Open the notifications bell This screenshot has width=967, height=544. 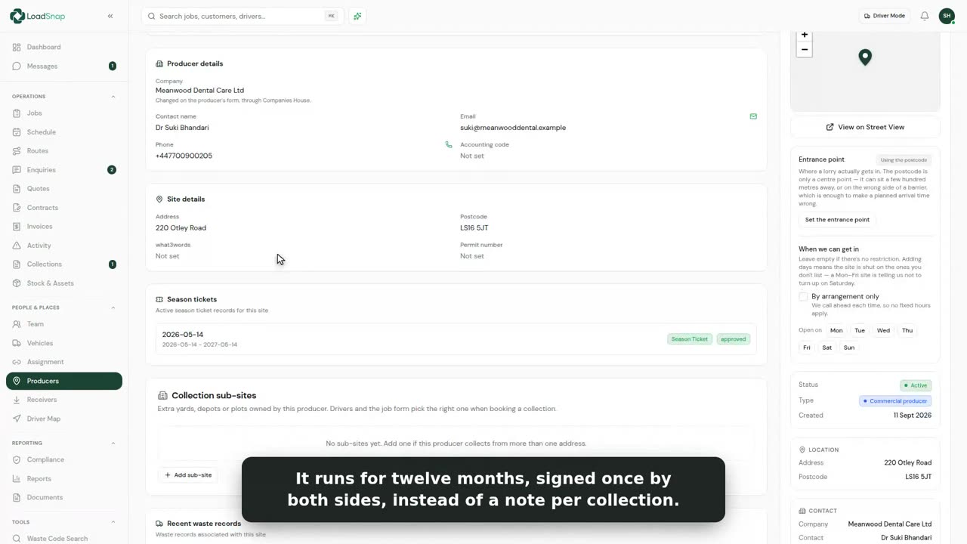pos(924,16)
